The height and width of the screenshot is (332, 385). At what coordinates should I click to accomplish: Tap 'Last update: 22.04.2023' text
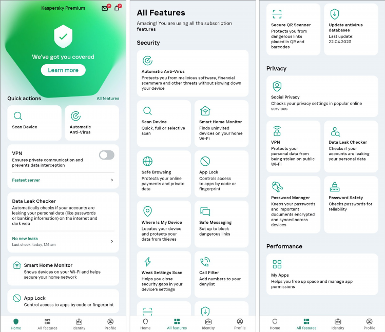tap(341, 39)
